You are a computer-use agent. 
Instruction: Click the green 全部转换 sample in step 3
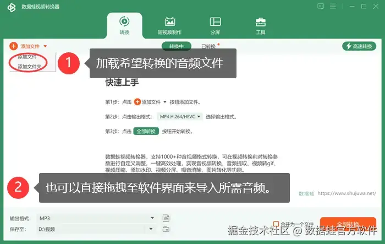point(146,131)
